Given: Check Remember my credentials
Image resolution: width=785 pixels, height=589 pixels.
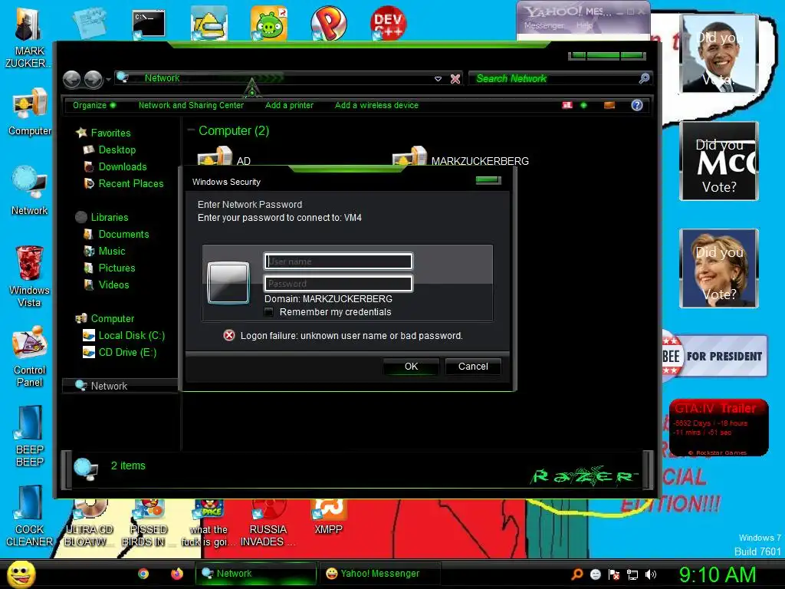Looking at the screenshot, I should click(269, 312).
